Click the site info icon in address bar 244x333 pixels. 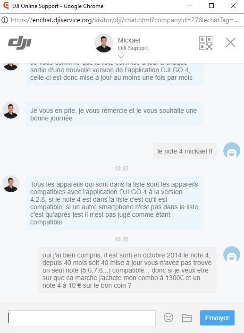(5, 20)
